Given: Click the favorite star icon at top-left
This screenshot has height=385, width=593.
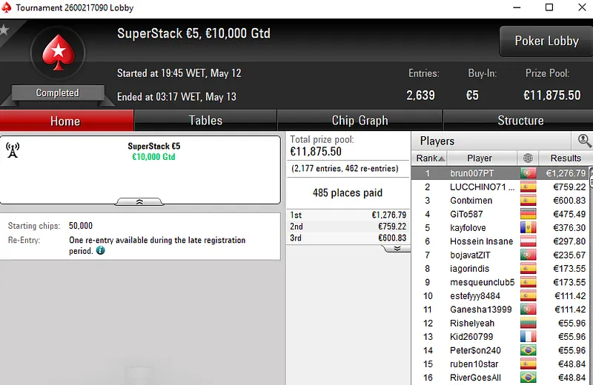Looking at the screenshot, I should coord(4,30).
